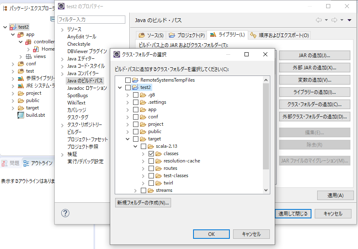This screenshot has width=358, height=249.
Task: Select the ライブラリー(L) tab
Action: pos(227,34)
